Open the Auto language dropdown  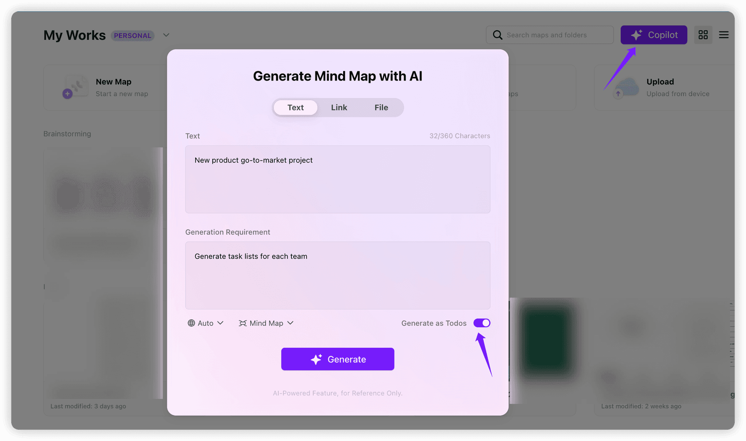[x=205, y=323]
